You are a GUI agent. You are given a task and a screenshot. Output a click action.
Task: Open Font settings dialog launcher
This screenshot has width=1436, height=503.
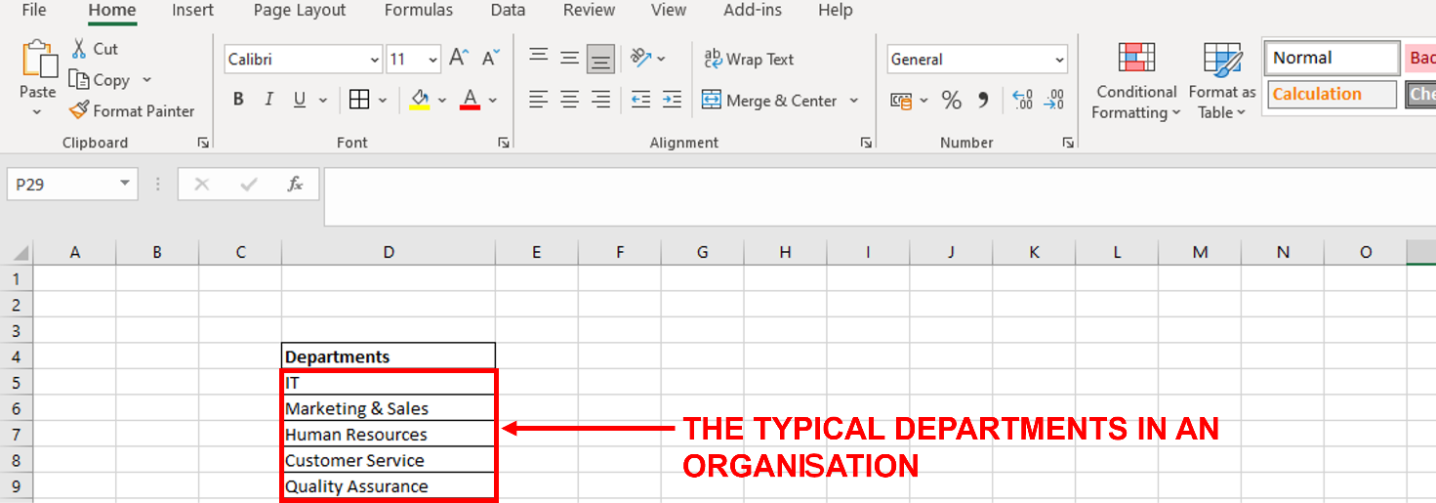[504, 143]
